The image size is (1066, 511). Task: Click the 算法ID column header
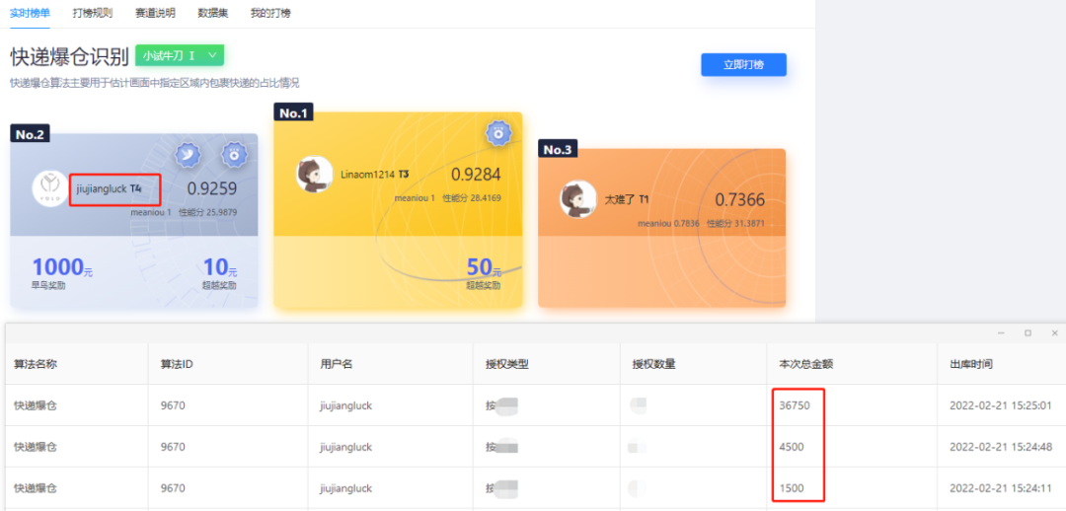coord(178,364)
